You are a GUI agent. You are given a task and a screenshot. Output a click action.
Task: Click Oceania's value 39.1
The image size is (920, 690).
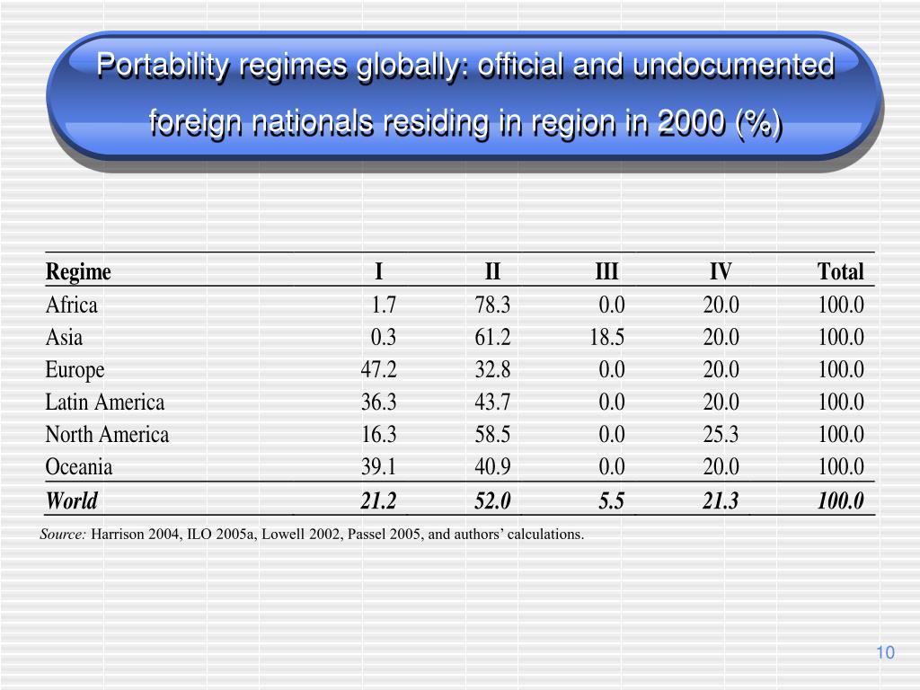click(378, 466)
